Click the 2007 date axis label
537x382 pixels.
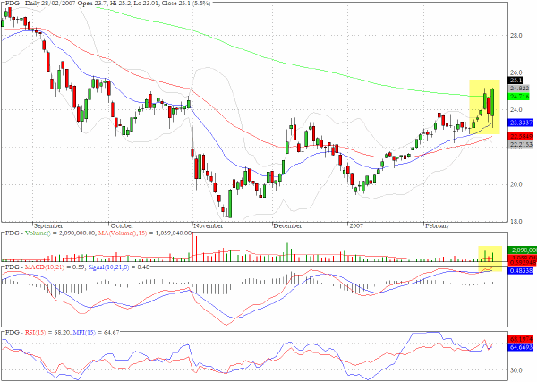[356, 226]
